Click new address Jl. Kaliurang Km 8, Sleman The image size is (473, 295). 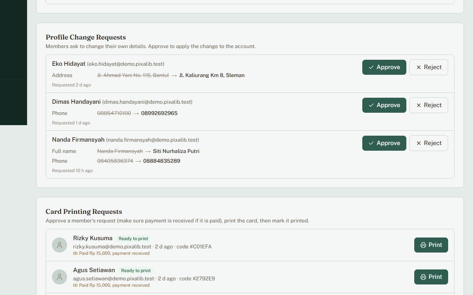(x=212, y=75)
